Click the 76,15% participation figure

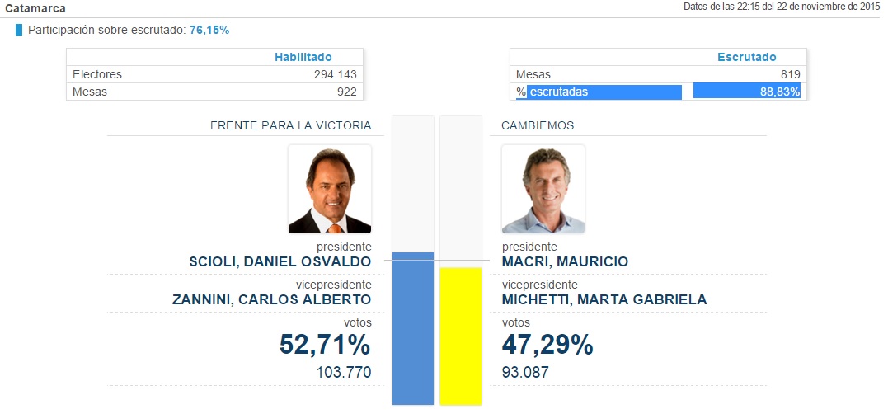209,30
